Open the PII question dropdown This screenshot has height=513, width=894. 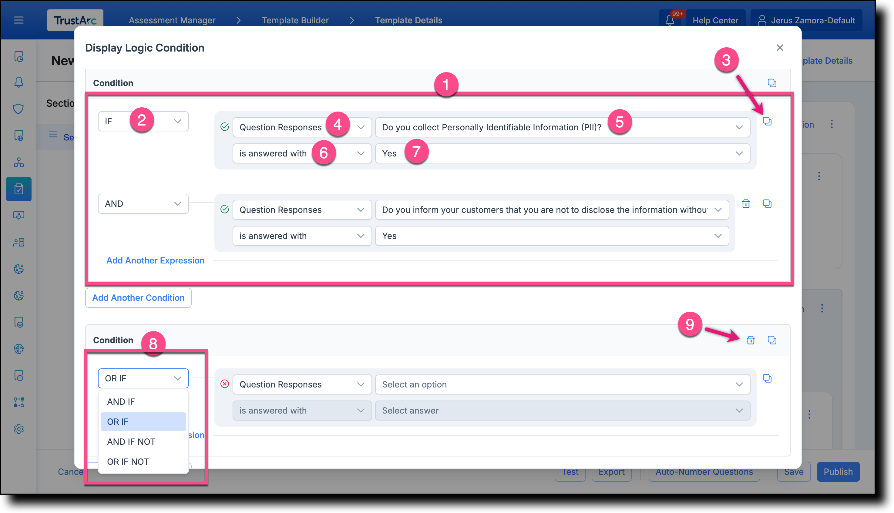point(563,127)
